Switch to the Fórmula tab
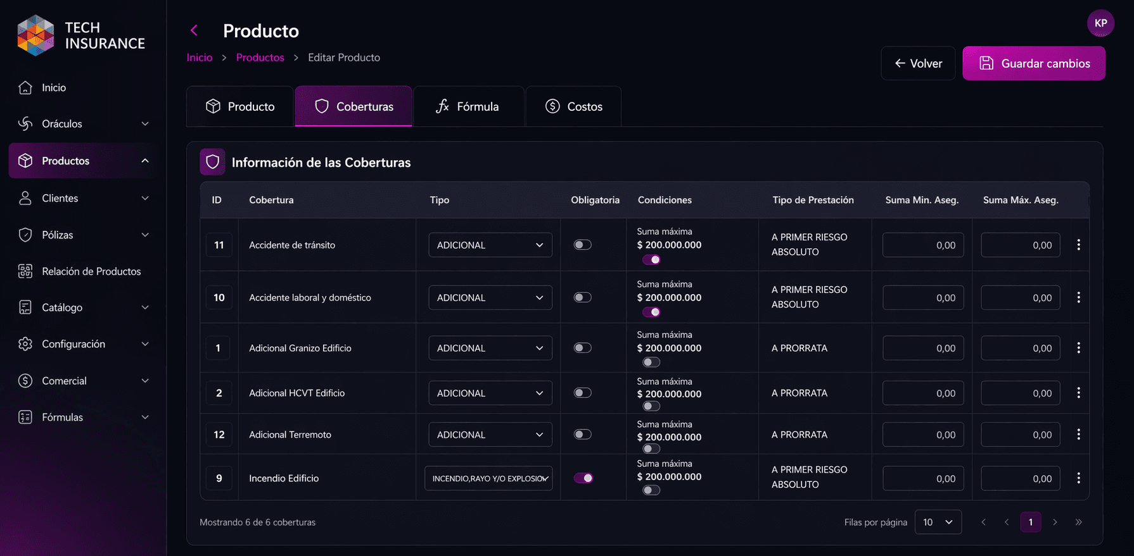The height and width of the screenshot is (556, 1134). [468, 106]
